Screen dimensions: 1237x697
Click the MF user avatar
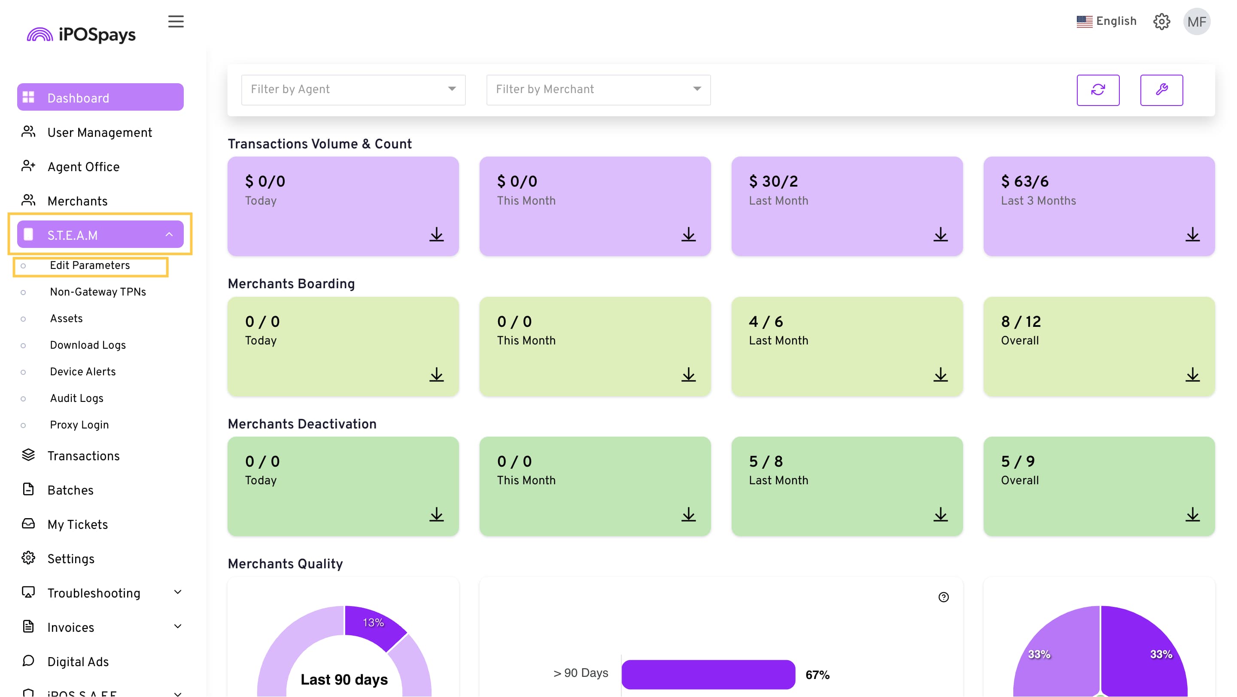(x=1196, y=21)
